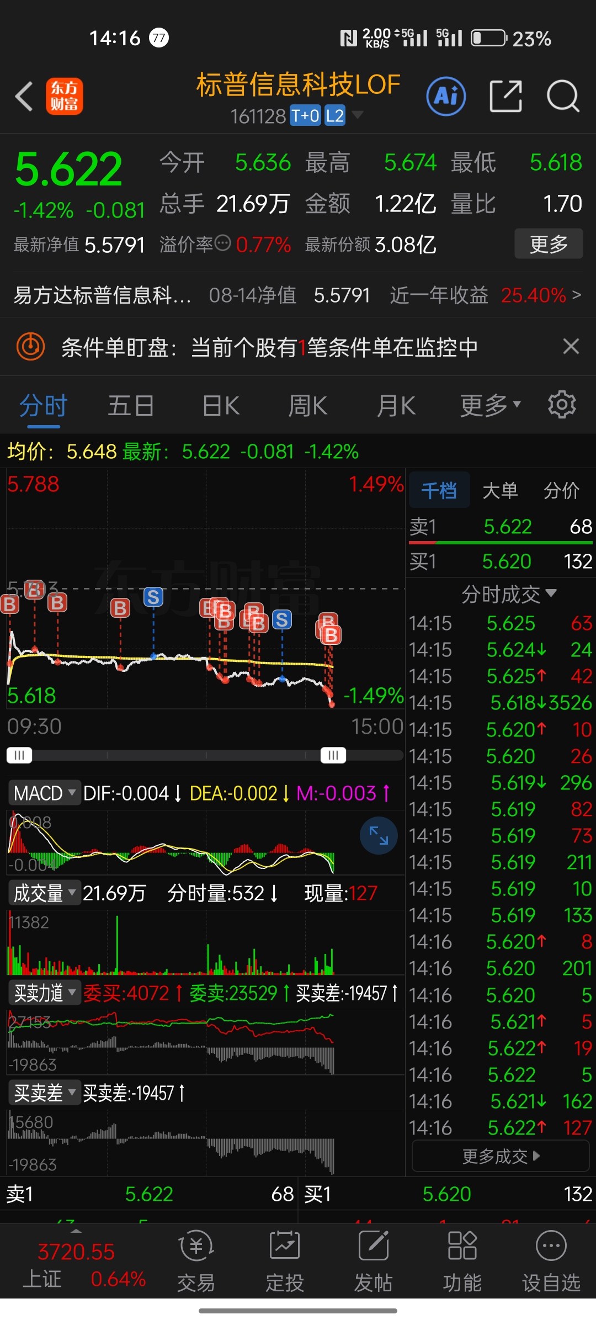Viewport: 596px width, 1325px height.
Task: Tap the 买1 5.620 row in order panel
Action: (x=501, y=561)
